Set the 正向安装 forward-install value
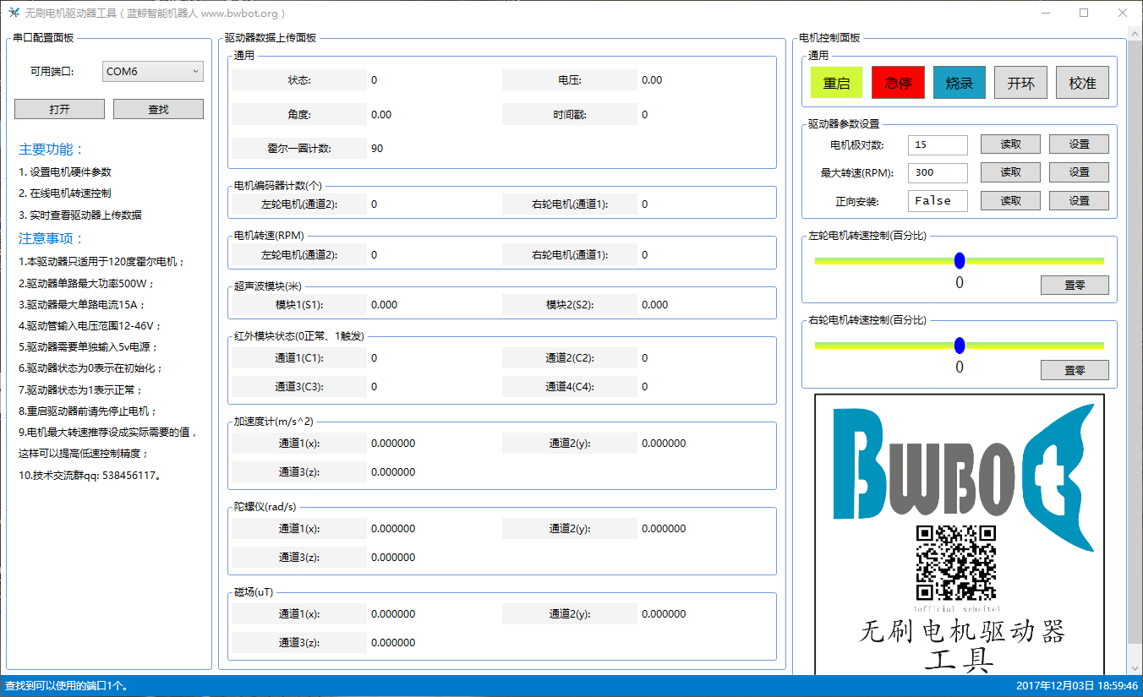The height and width of the screenshot is (697, 1143). pos(1079,201)
